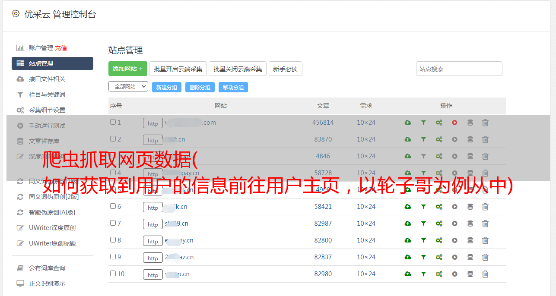Open the 新手必读 guide button
This screenshot has height=296, width=556.
click(x=285, y=69)
